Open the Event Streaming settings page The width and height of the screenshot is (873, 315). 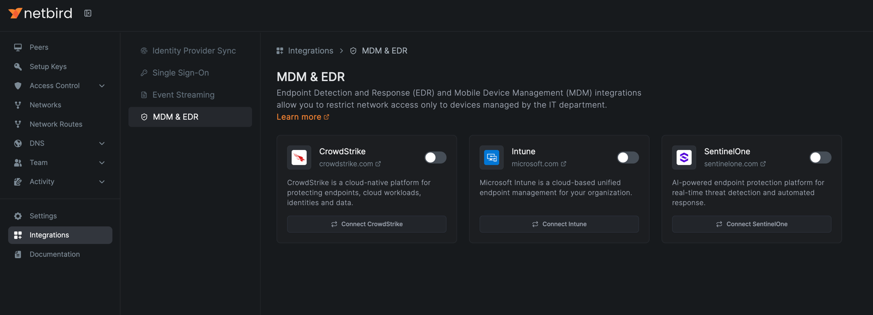pyautogui.click(x=184, y=94)
